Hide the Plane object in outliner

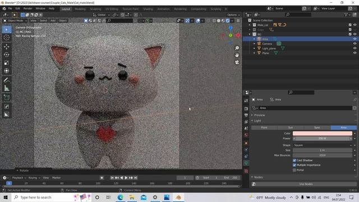(355, 53)
